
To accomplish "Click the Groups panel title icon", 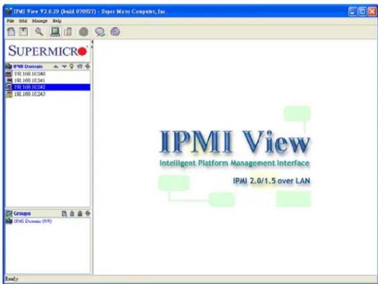I will [x=9, y=213].
